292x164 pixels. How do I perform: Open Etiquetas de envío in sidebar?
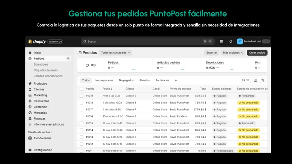pos(46,70)
